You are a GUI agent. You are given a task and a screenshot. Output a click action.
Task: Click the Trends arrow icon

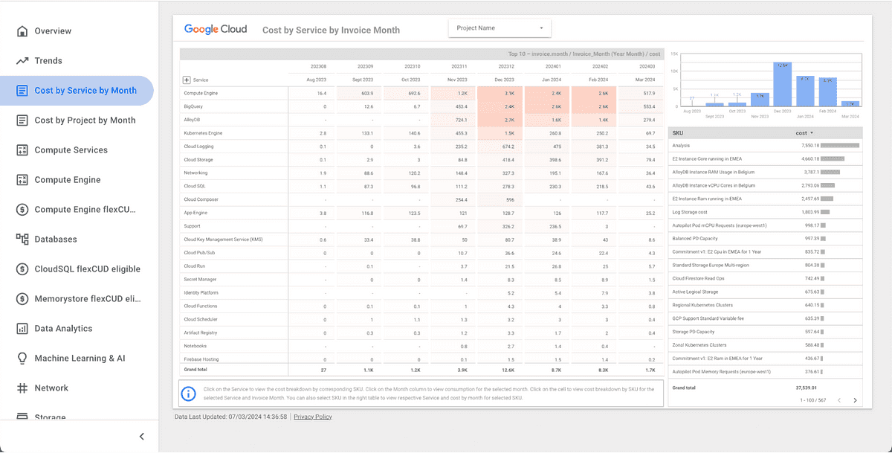[22, 61]
